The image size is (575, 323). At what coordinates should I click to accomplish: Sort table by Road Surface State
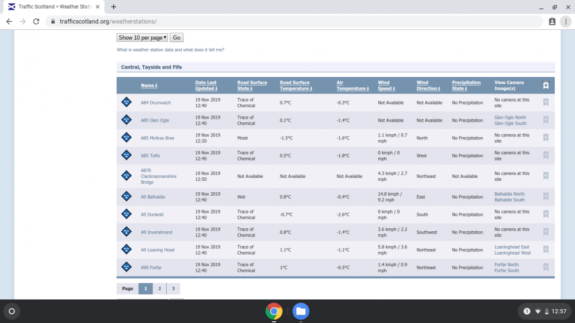[252, 85]
